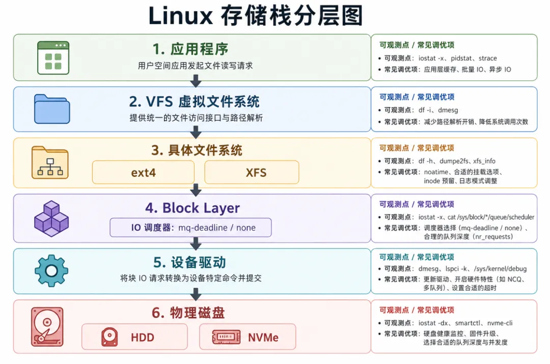Click the line dmesg、lspci -k、/sys/kernel/debug
550x364 pixels.
pos(473,269)
